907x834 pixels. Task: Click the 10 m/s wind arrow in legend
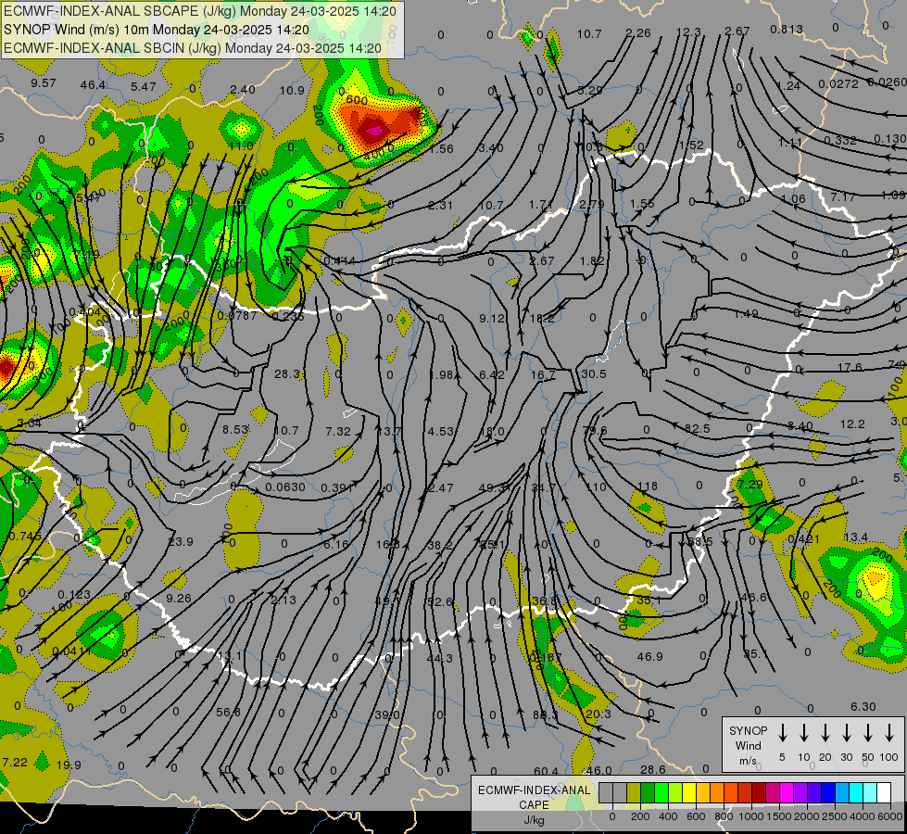[804, 733]
